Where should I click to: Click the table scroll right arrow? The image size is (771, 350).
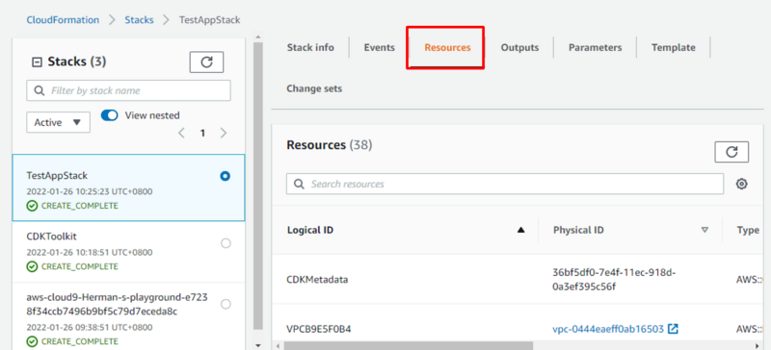click(758, 345)
